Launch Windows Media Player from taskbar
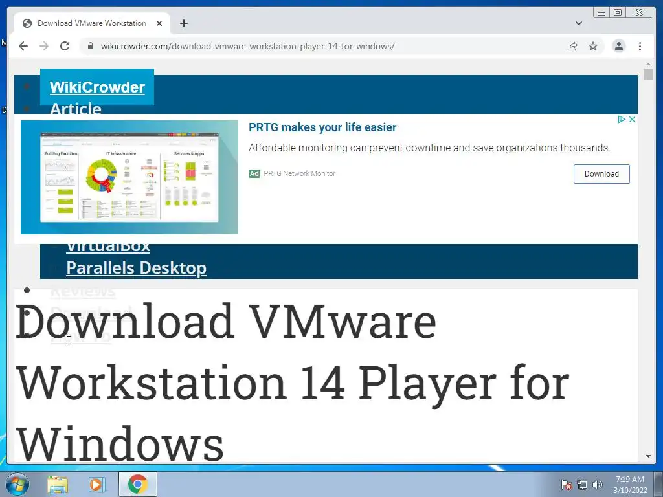Screen dimensions: 663x497 [96, 484]
